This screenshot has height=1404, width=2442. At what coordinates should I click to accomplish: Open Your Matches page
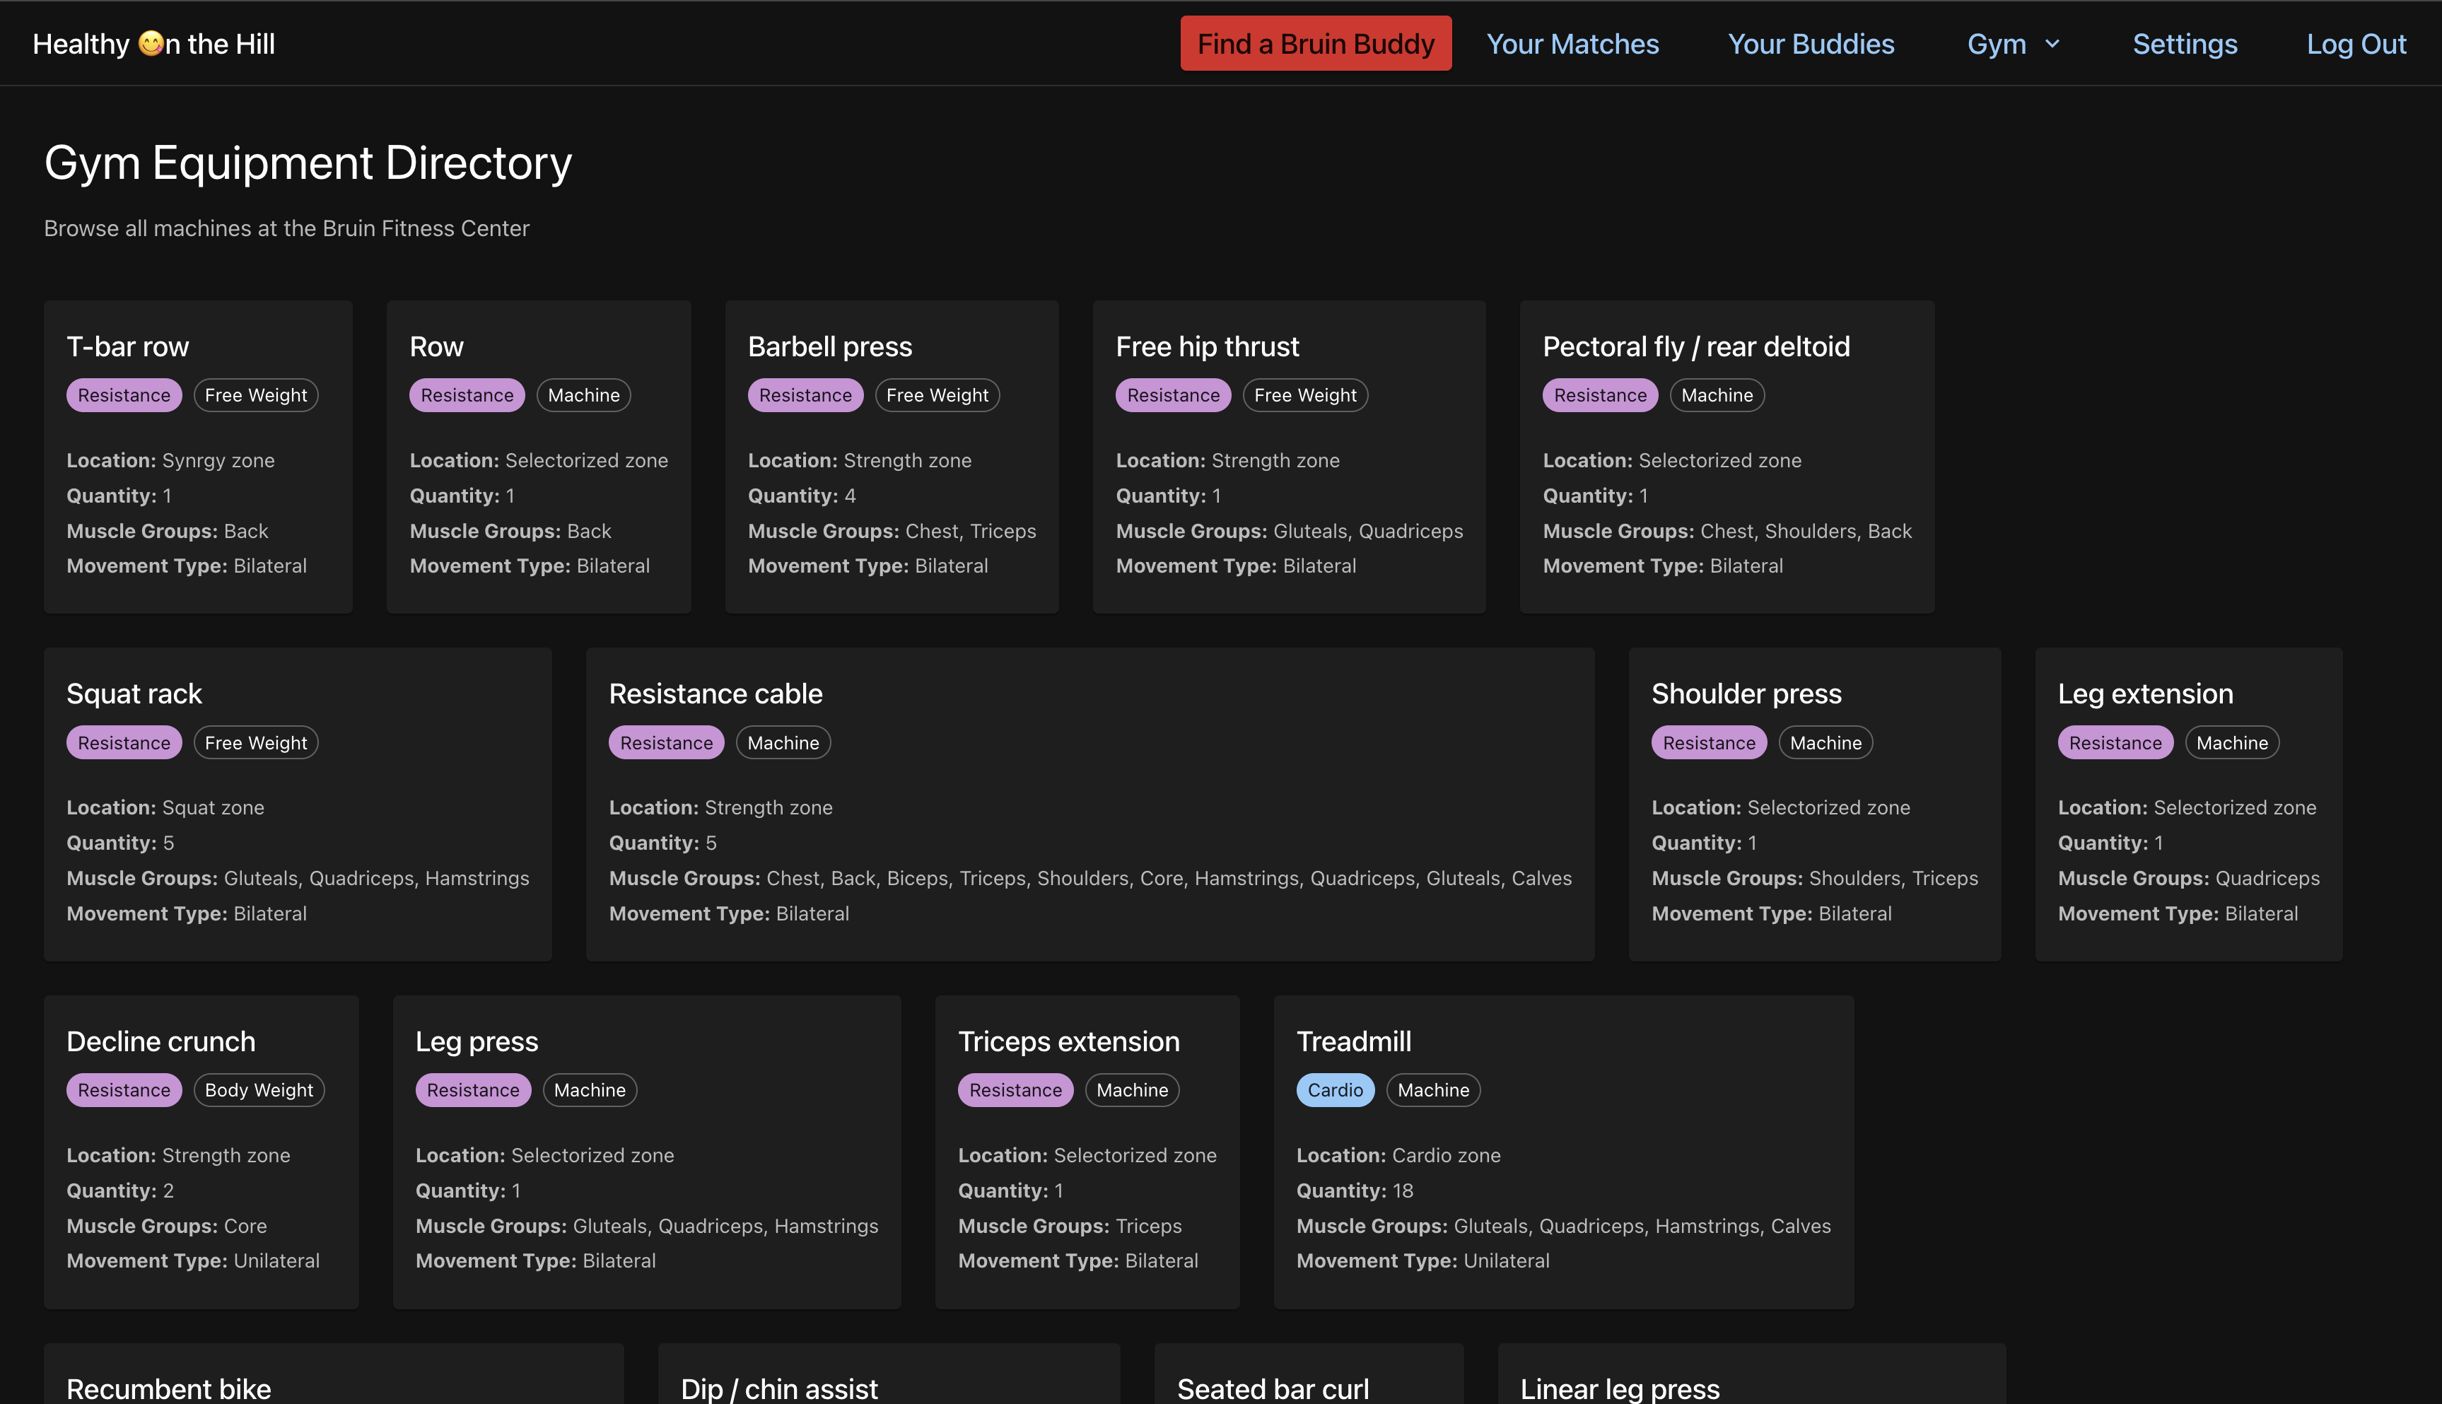coord(1572,43)
